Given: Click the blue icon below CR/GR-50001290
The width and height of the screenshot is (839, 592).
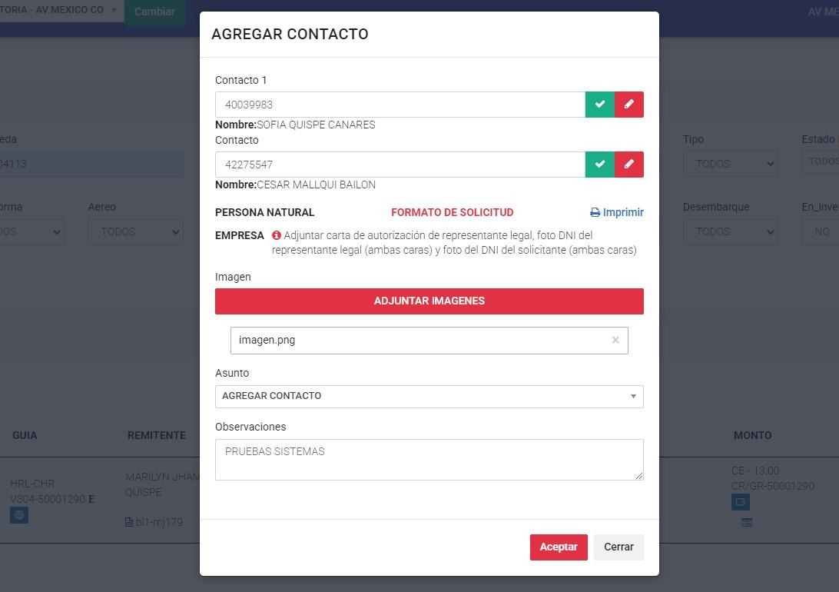Looking at the screenshot, I should [741, 502].
